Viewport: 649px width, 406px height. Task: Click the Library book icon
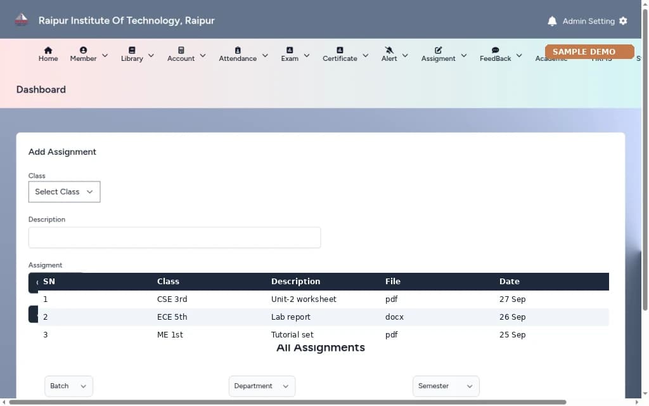click(132, 50)
